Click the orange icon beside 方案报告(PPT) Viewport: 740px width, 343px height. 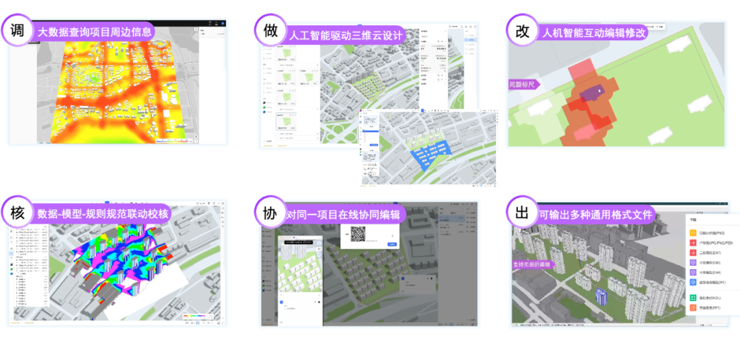[x=692, y=307]
